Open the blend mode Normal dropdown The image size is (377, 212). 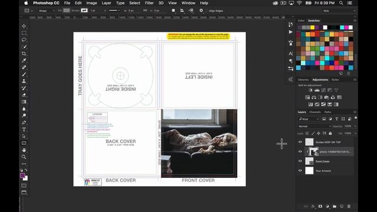(315, 126)
